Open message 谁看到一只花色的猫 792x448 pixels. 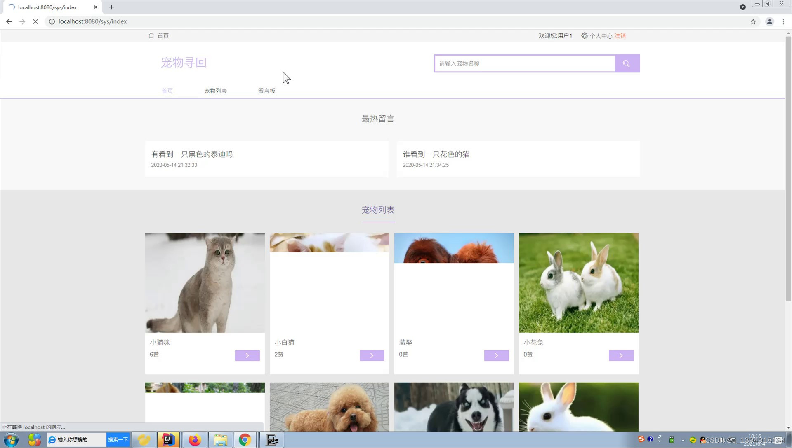click(436, 154)
